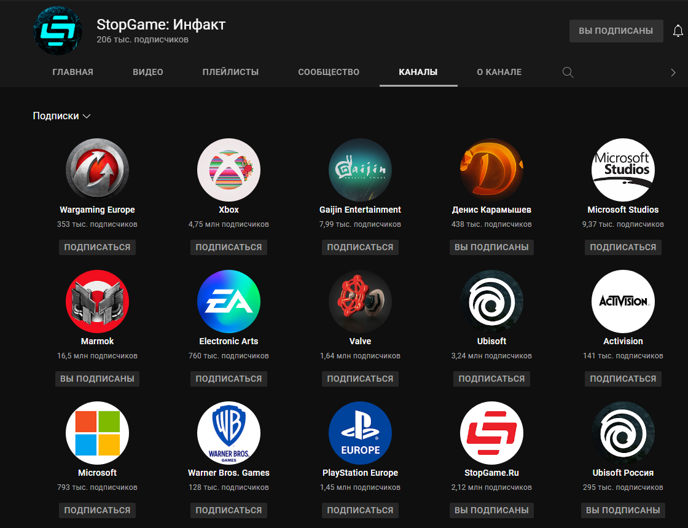Viewport: 688px width, 528px height.
Task: Subscribe to the Valve channel
Action: [x=360, y=379]
